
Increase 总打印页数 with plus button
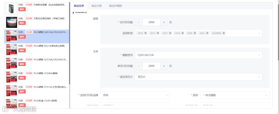click(x=164, y=22)
